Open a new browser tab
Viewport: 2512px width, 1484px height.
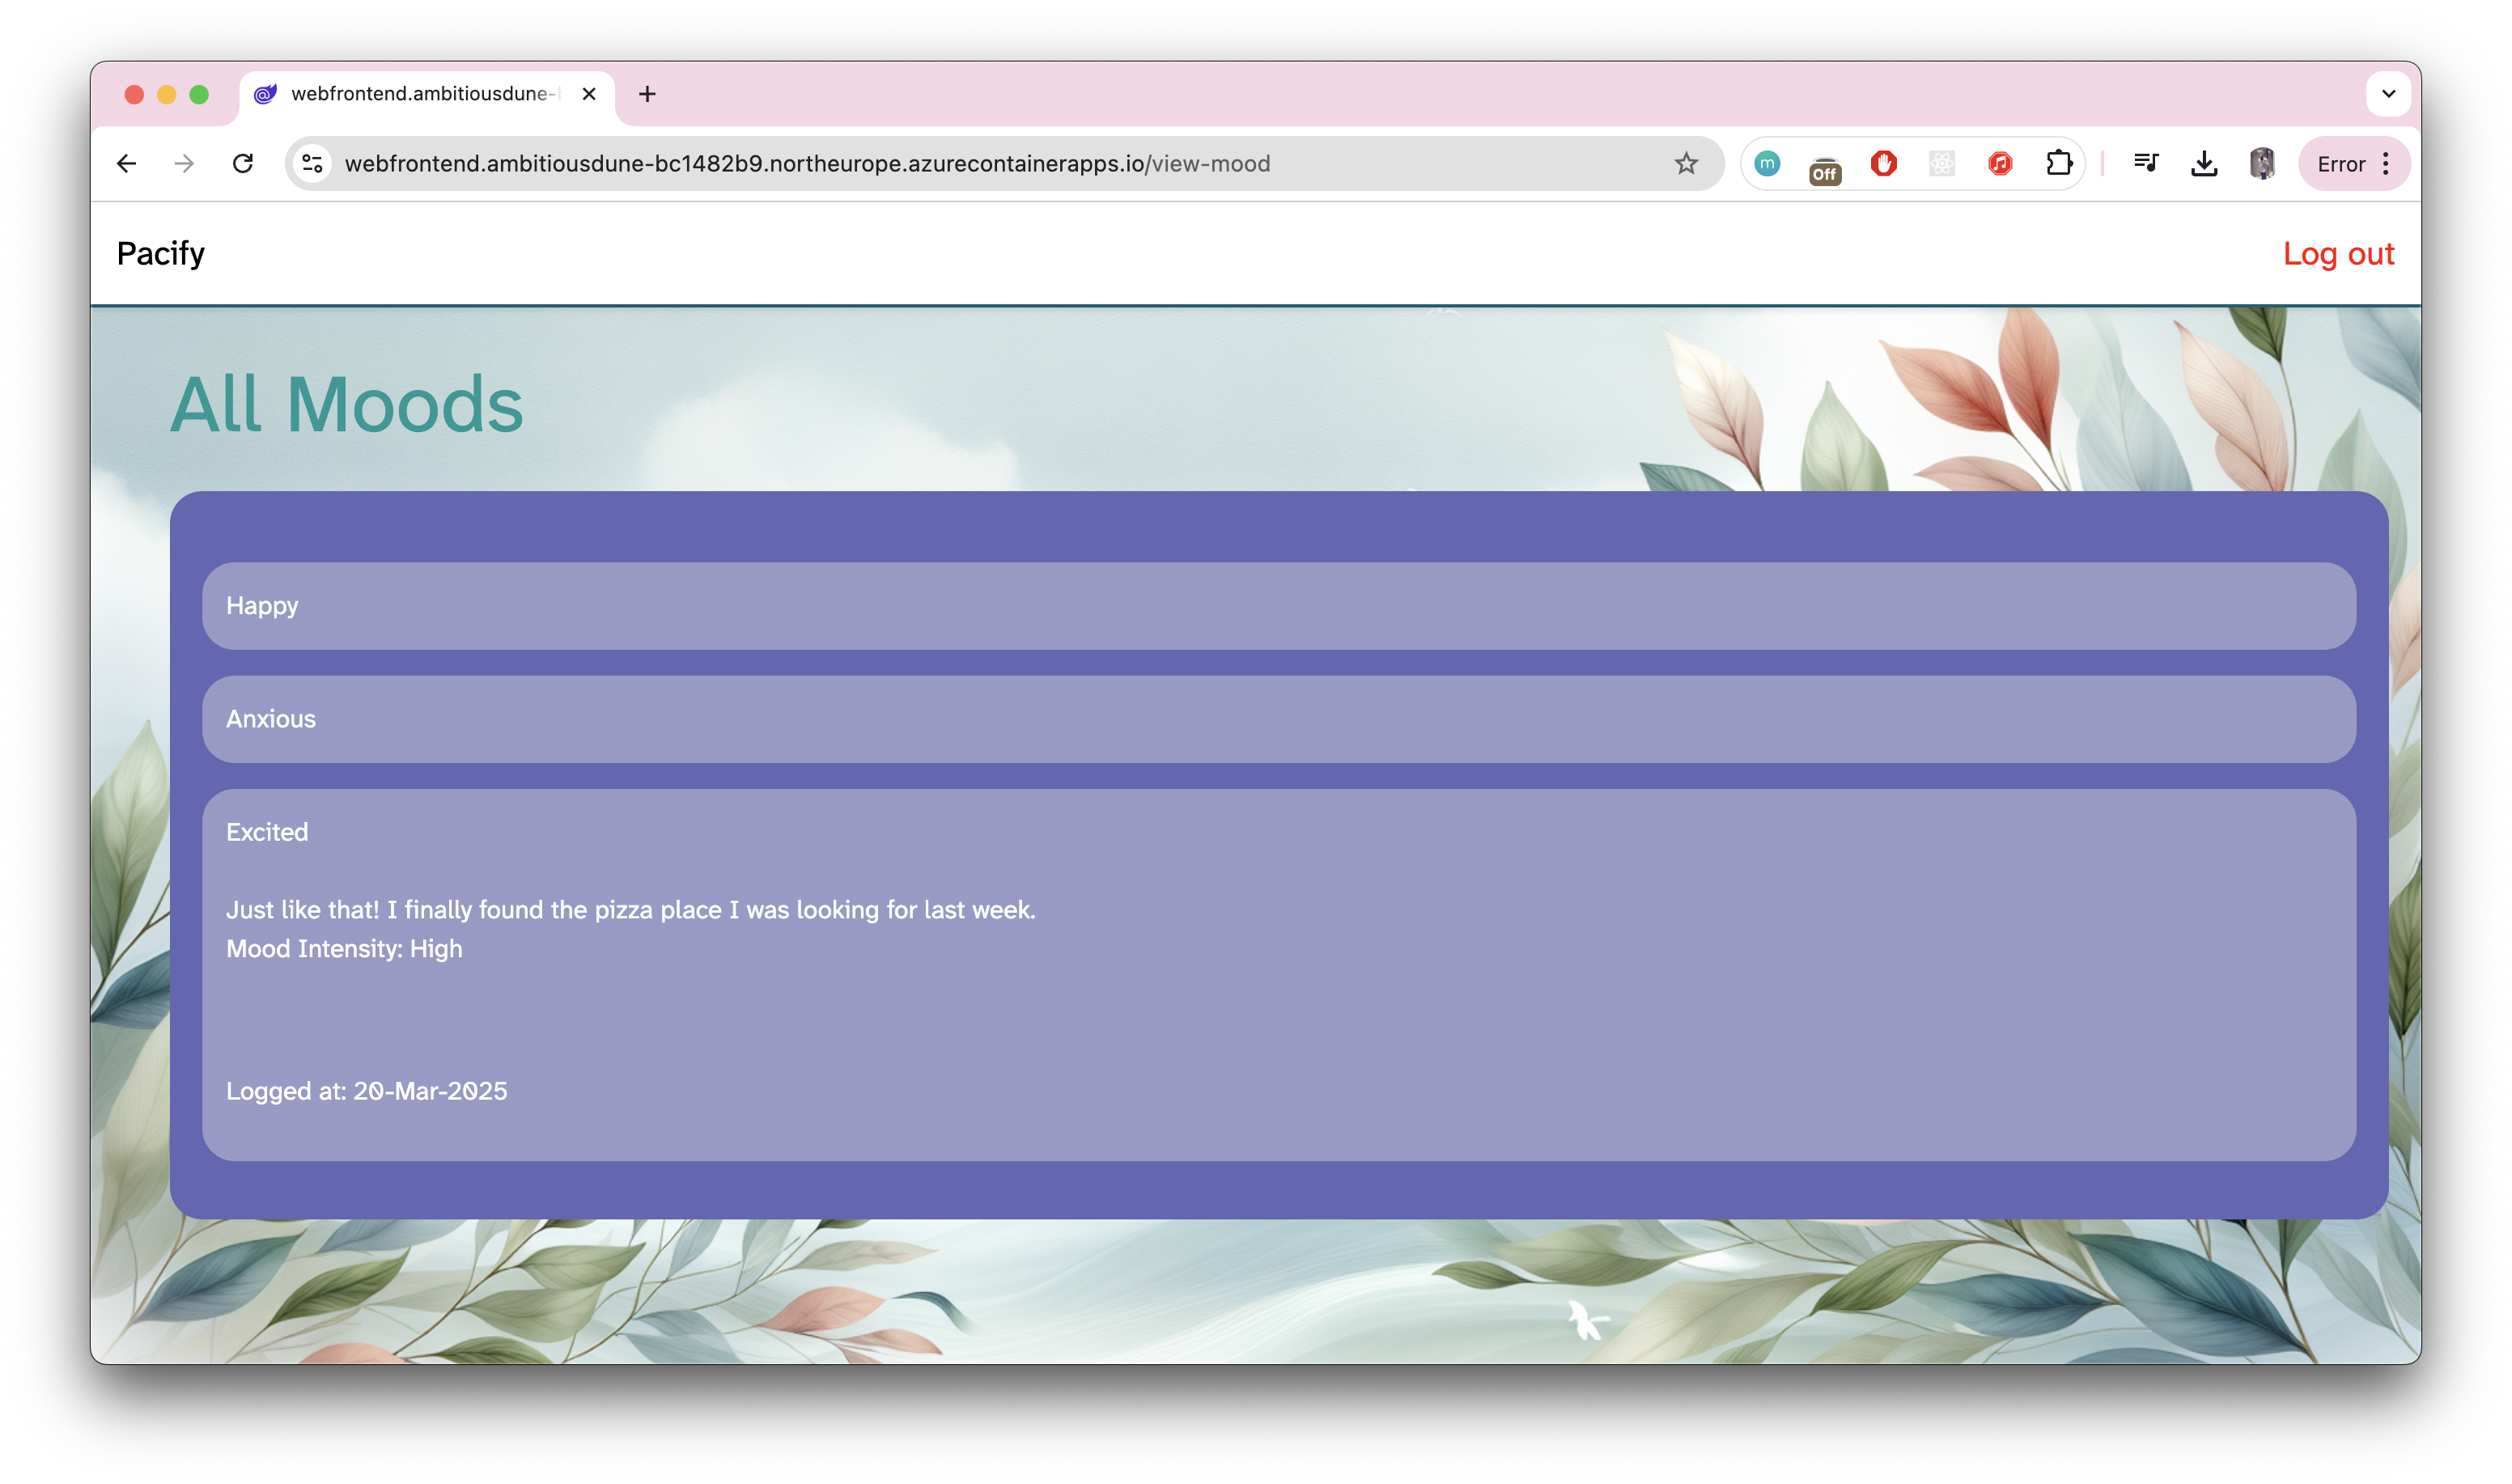[x=647, y=94]
